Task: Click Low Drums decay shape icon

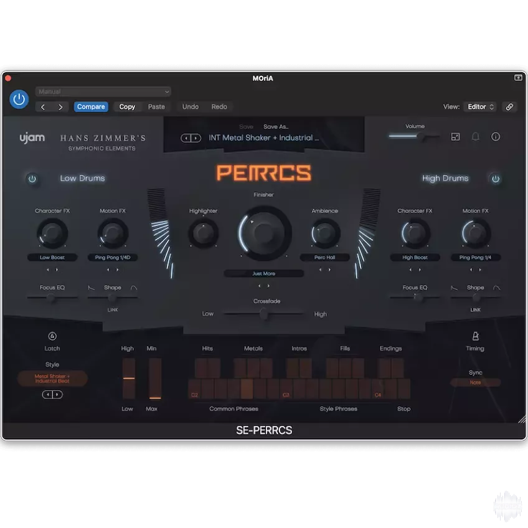Action: tap(92, 288)
